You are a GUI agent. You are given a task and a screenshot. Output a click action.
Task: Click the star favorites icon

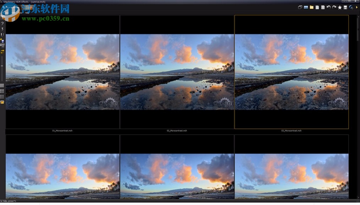pyautogui.click(x=340, y=7)
